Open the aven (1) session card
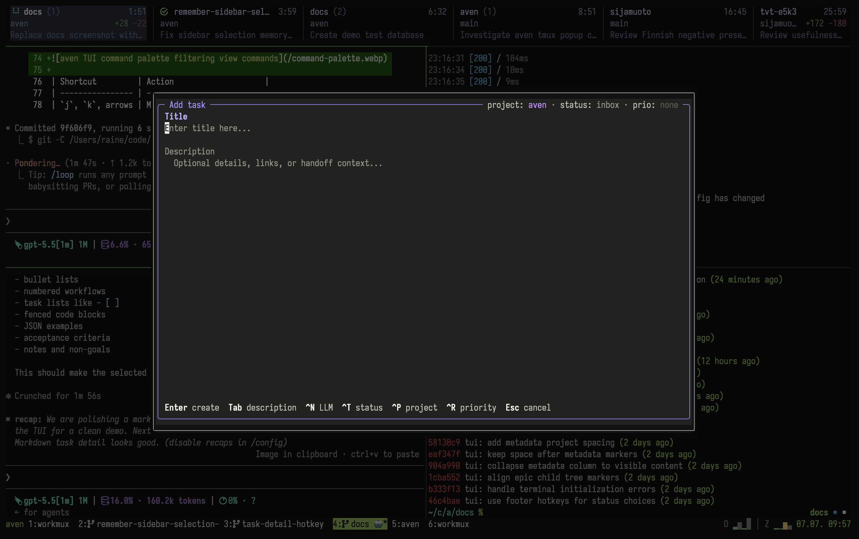Viewport: 859px width, 539px height. pos(528,23)
